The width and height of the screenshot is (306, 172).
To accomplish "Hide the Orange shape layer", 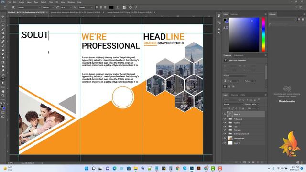I will point(224,138).
